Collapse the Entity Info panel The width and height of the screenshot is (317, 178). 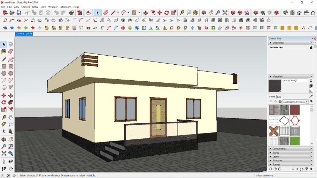pos(271,43)
